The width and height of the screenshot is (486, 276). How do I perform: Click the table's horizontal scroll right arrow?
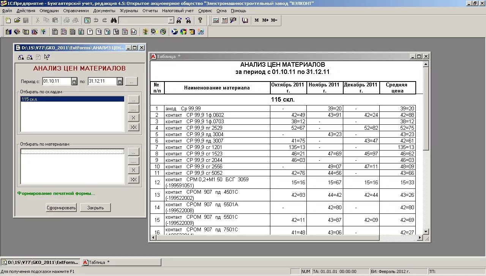[x=420, y=238]
